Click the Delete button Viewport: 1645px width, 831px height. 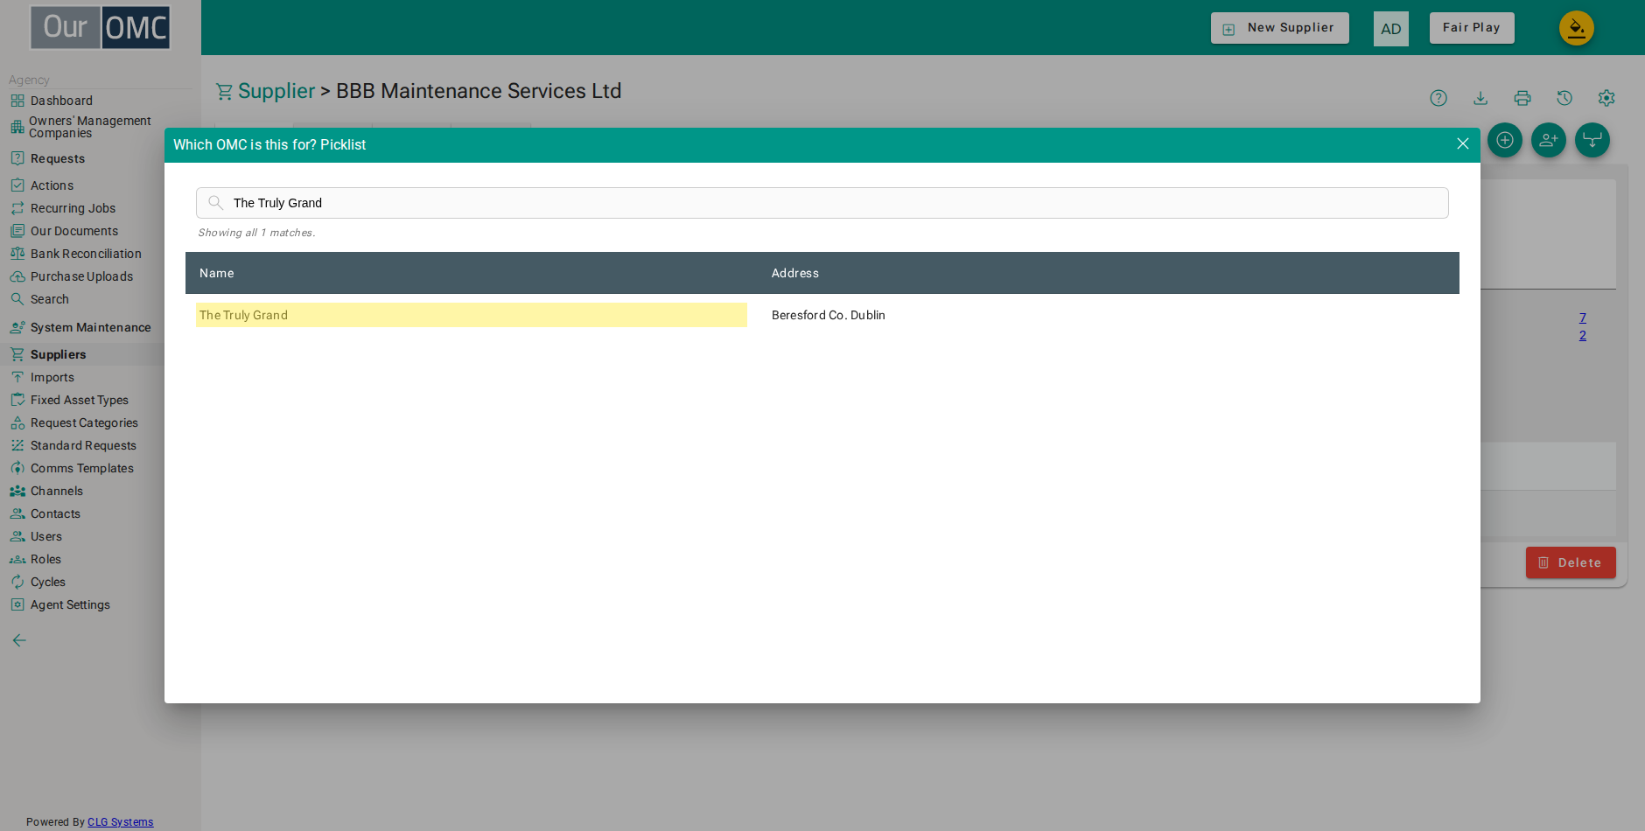click(x=1570, y=562)
